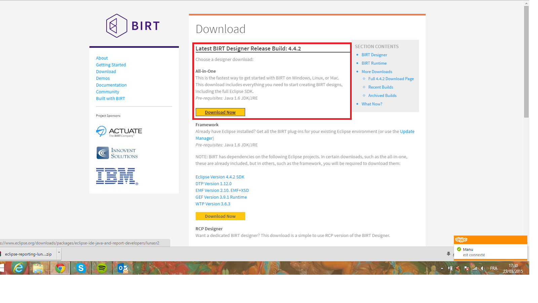This screenshot has height=303, width=538.
Task: Open the eclipse-reporting-lun zip download item
Action: [28, 254]
